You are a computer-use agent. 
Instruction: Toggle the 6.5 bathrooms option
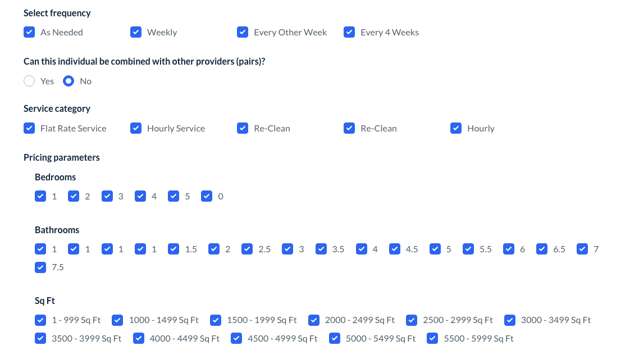542,249
